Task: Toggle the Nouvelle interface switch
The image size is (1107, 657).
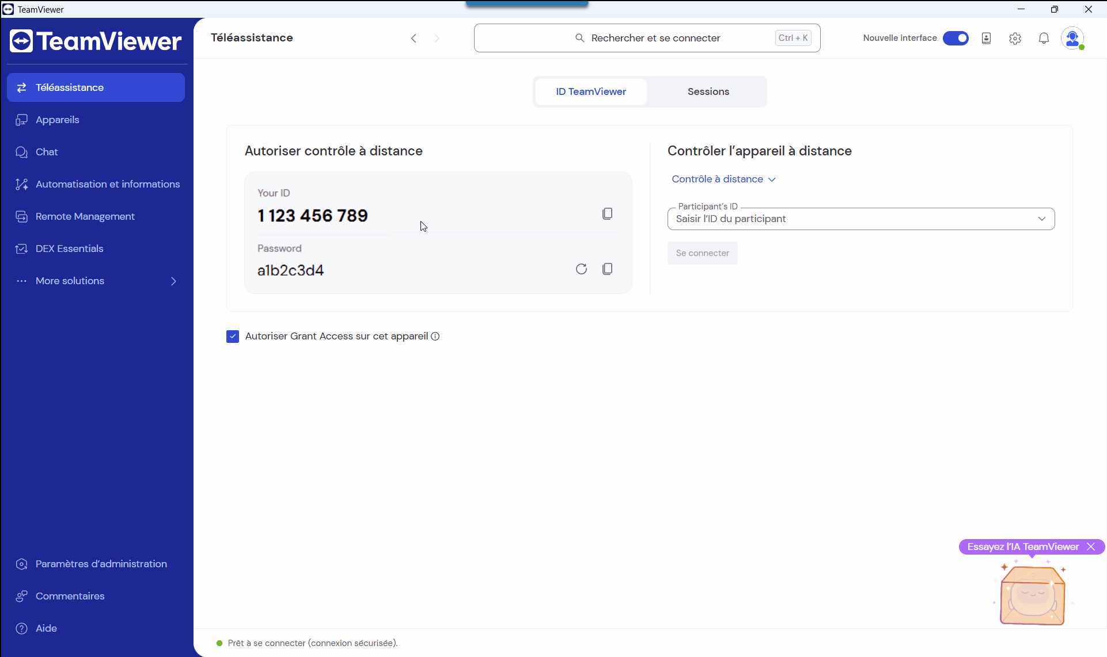Action: (x=956, y=38)
